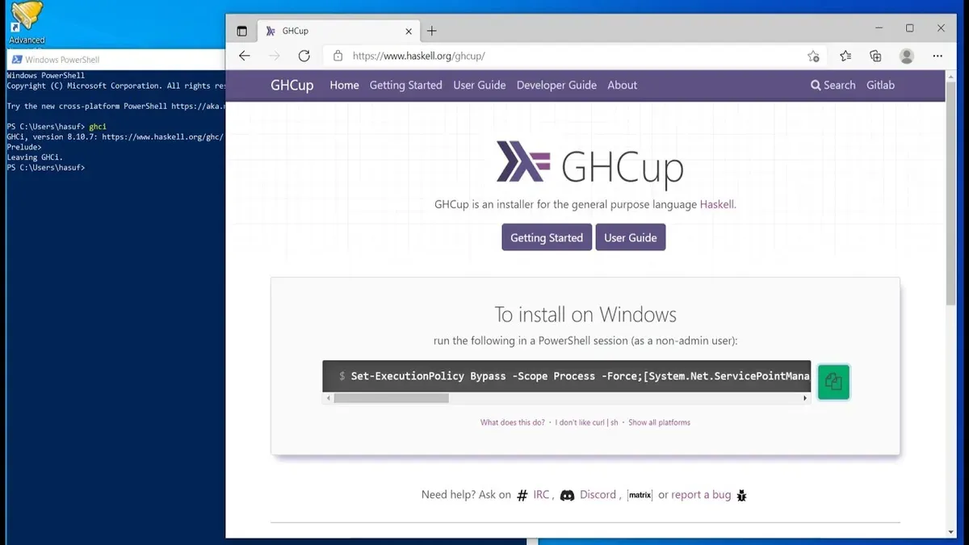Open Edge settings and more menu
This screenshot has width=969, height=545.
[x=938, y=57]
